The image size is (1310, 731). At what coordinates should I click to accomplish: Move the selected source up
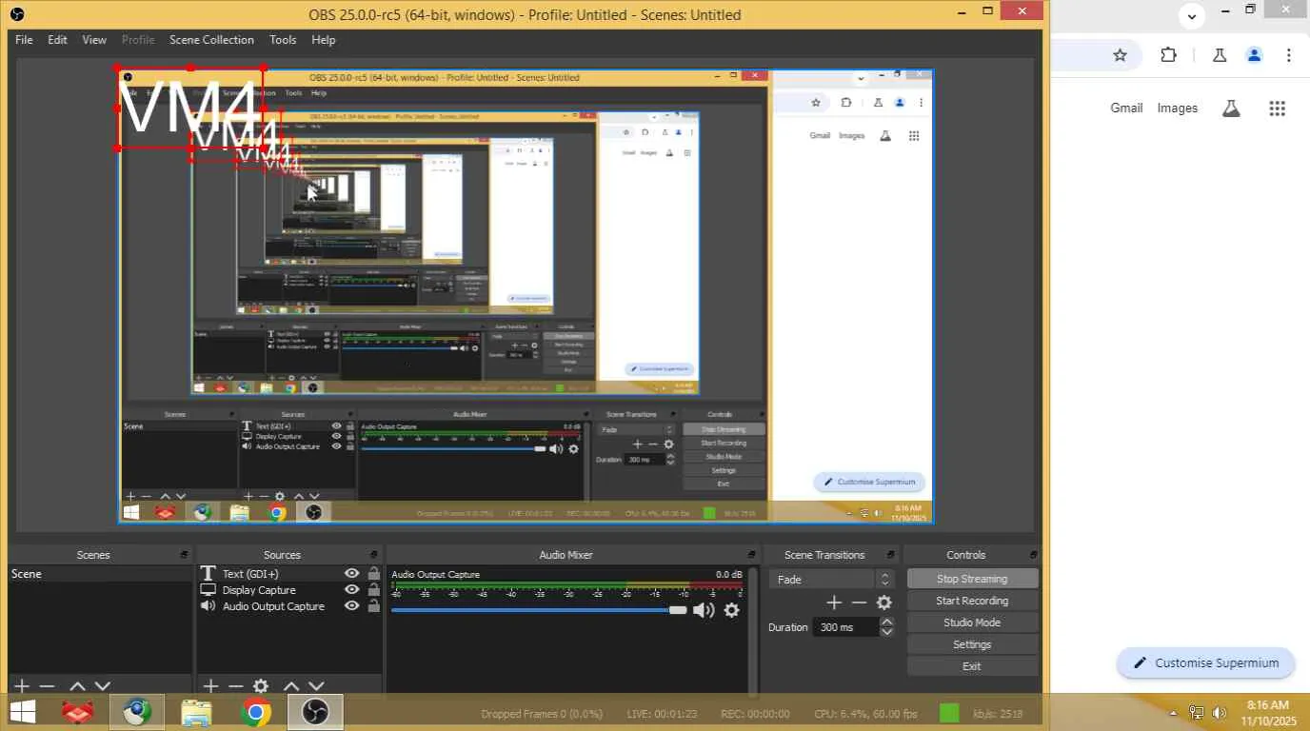[x=291, y=686]
